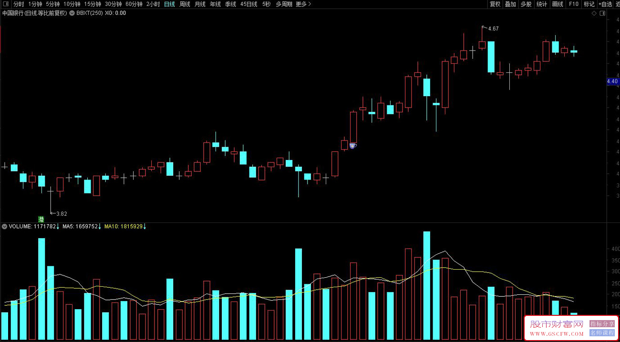Add stock via +自选 button
This screenshot has width=620, height=342.
click(x=605, y=4)
